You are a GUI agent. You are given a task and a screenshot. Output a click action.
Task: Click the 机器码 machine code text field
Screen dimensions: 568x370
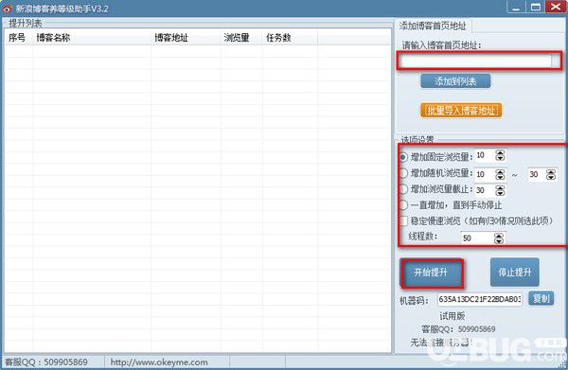tap(480, 299)
